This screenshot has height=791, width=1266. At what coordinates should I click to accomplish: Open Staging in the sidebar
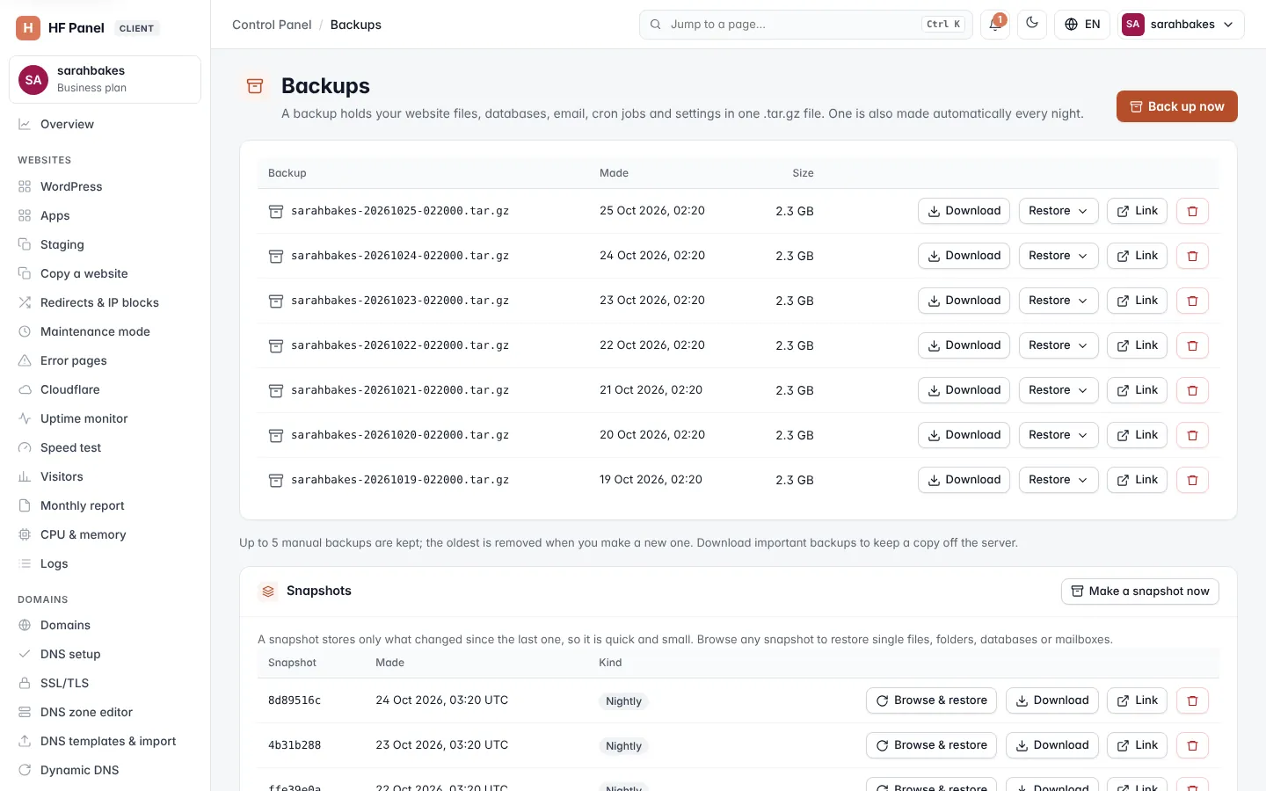[x=105, y=244]
